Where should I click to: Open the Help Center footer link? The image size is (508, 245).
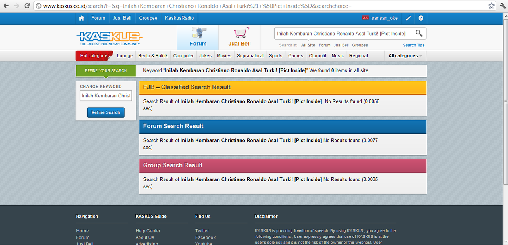(148, 231)
